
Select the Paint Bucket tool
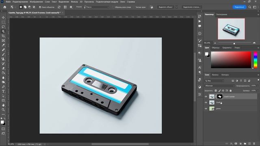tap(3, 73)
